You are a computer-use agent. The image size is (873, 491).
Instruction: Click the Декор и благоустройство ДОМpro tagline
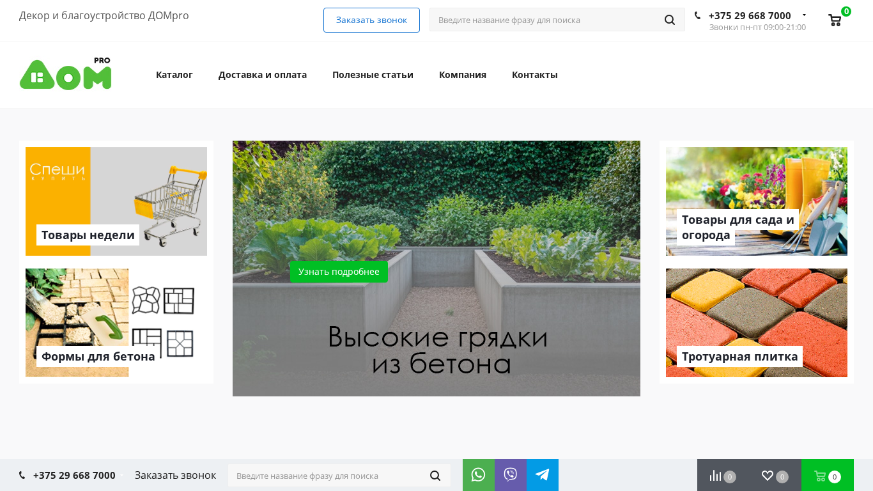click(x=104, y=15)
